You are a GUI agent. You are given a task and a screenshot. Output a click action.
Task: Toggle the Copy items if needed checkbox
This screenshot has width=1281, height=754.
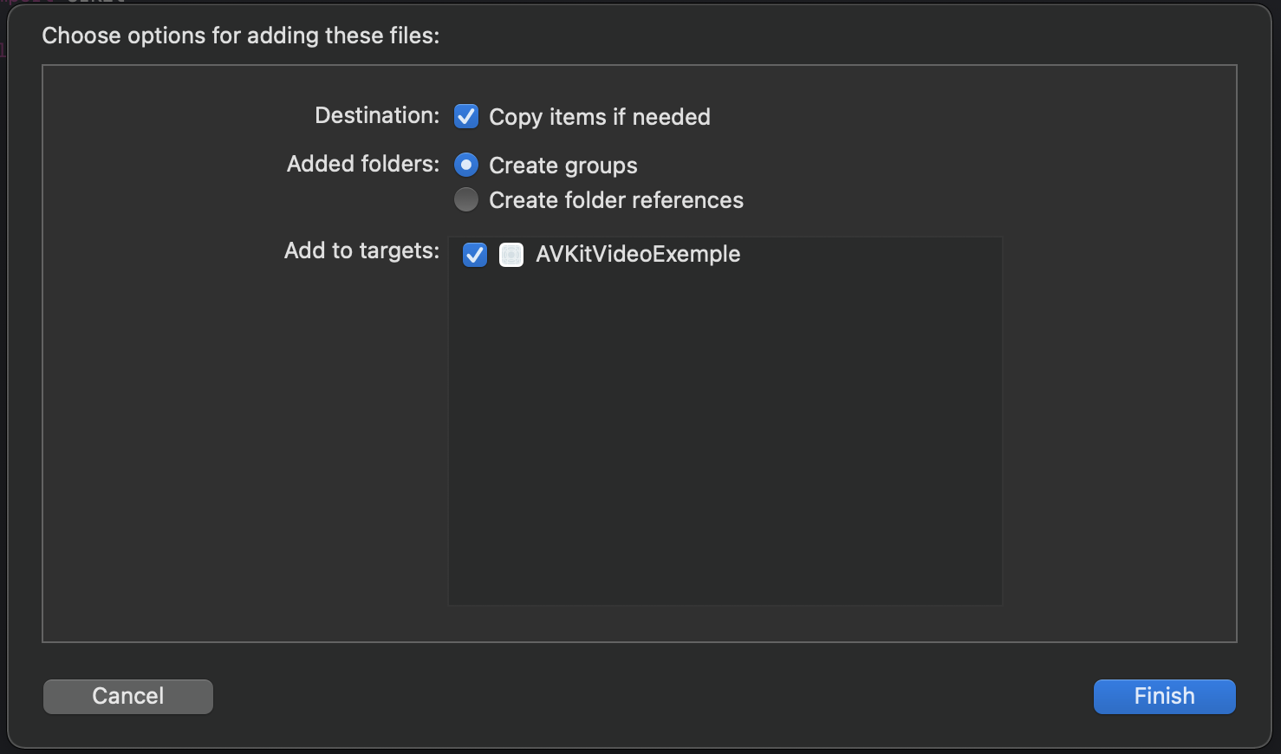[466, 116]
